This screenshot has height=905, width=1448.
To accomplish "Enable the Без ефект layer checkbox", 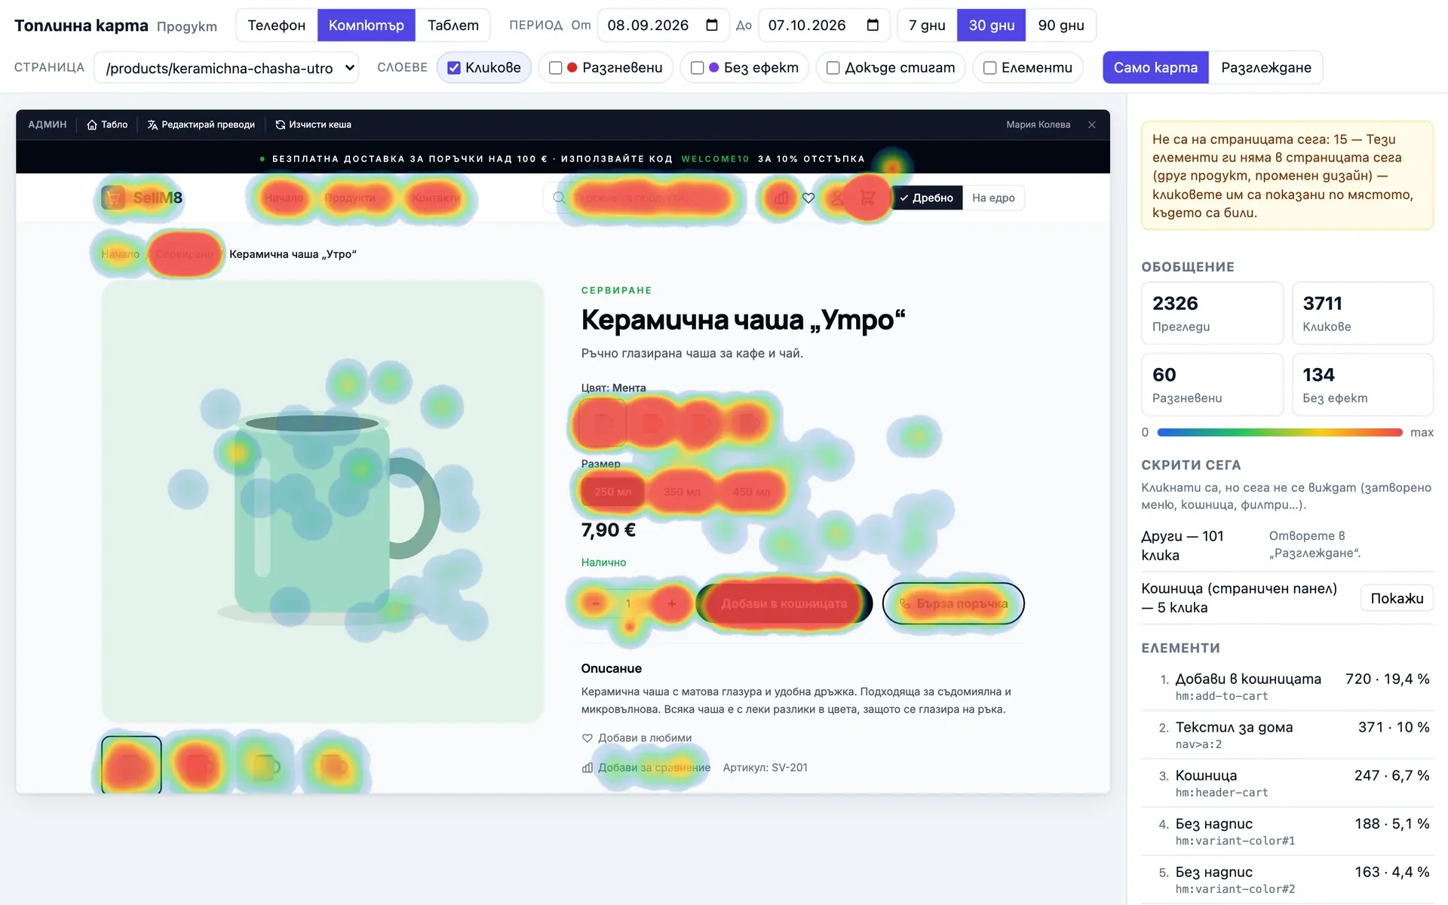I will pyautogui.click(x=698, y=68).
